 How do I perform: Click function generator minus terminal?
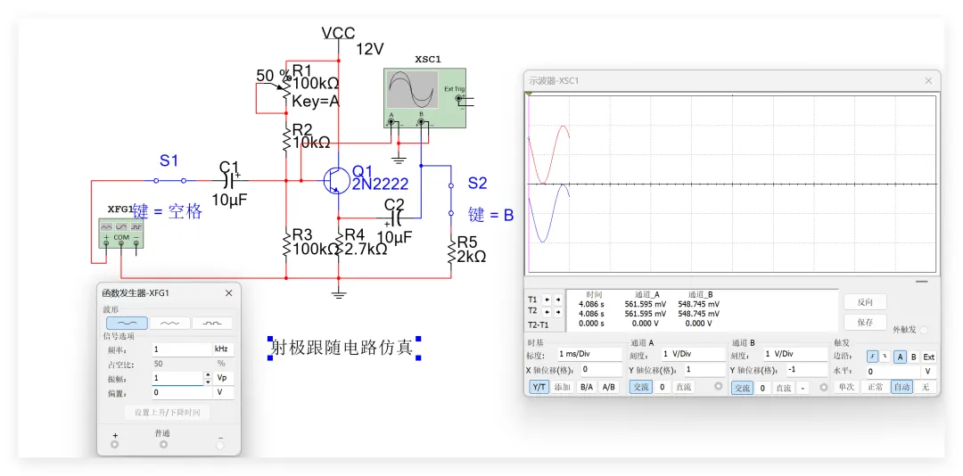click(220, 446)
